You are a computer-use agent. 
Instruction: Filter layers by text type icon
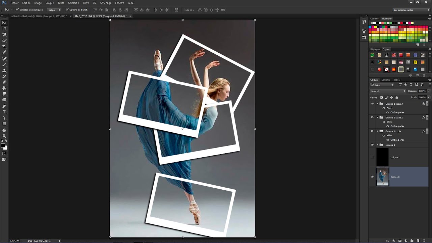pyautogui.click(x=411, y=85)
